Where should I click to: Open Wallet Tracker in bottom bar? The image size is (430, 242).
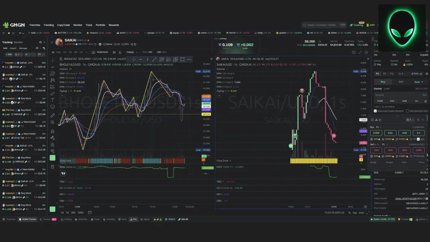click(x=28, y=219)
